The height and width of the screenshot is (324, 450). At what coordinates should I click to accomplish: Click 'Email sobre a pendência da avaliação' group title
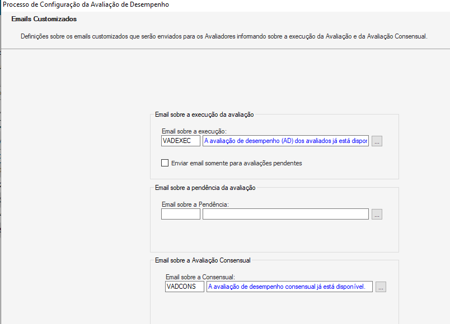[205, 188]
